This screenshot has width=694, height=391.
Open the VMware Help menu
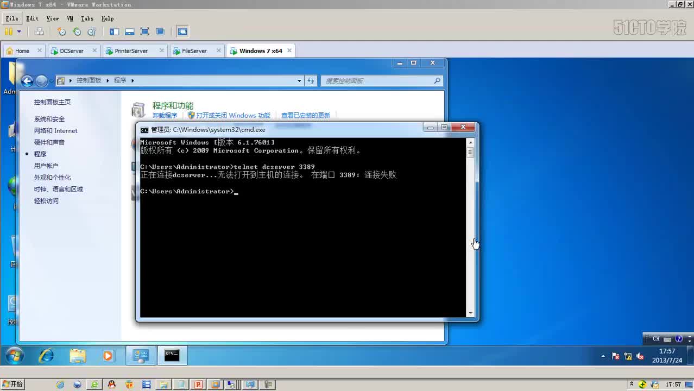click(x=108, y=18)
